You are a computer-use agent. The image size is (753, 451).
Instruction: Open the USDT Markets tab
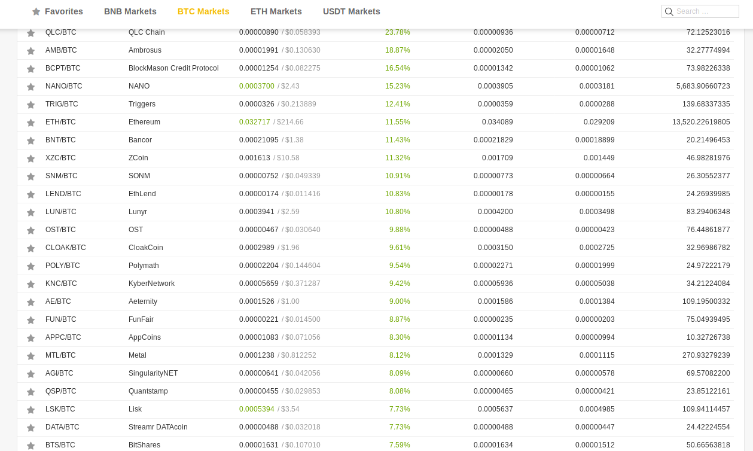[352, 11]
